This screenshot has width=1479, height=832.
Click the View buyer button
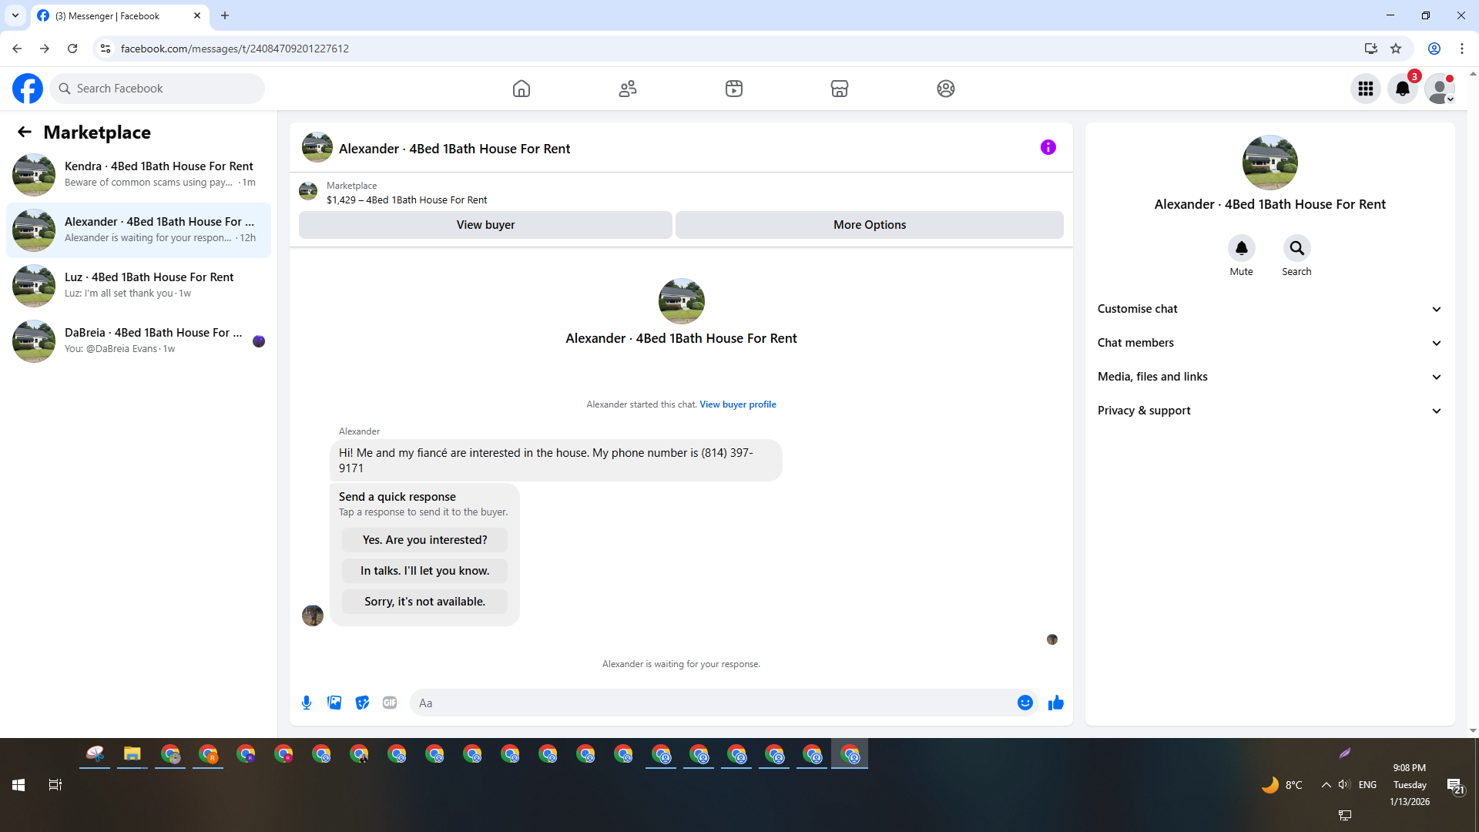(485, 225)
